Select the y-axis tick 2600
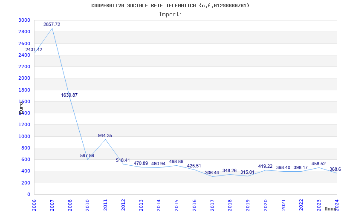 (24, 43)
